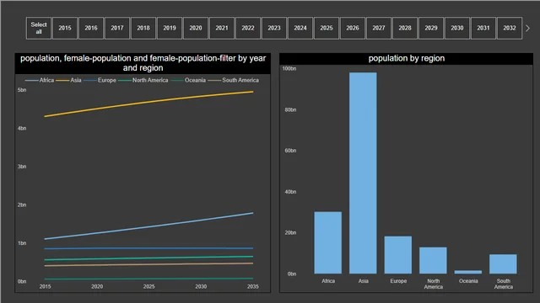Select year 2029 in the slicer

click(x=431, y=28)
